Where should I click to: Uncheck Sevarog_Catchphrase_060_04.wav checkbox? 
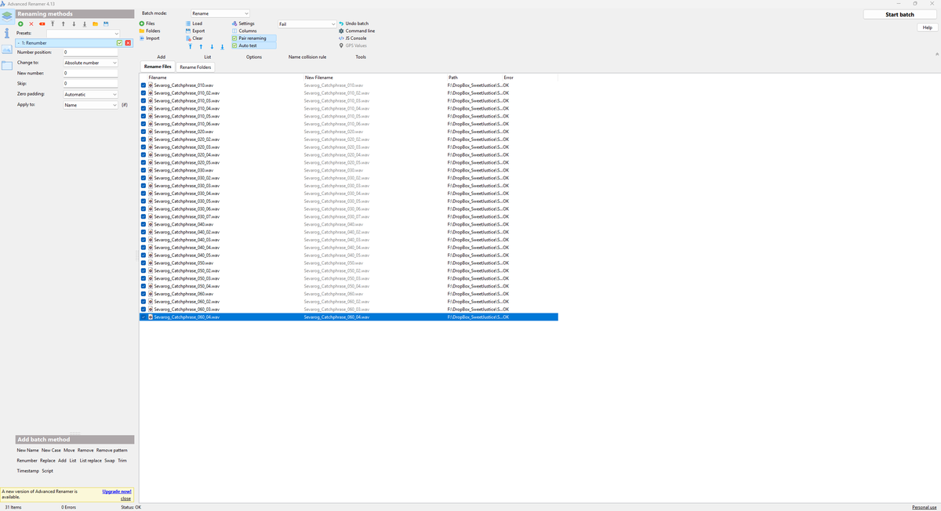144,317
